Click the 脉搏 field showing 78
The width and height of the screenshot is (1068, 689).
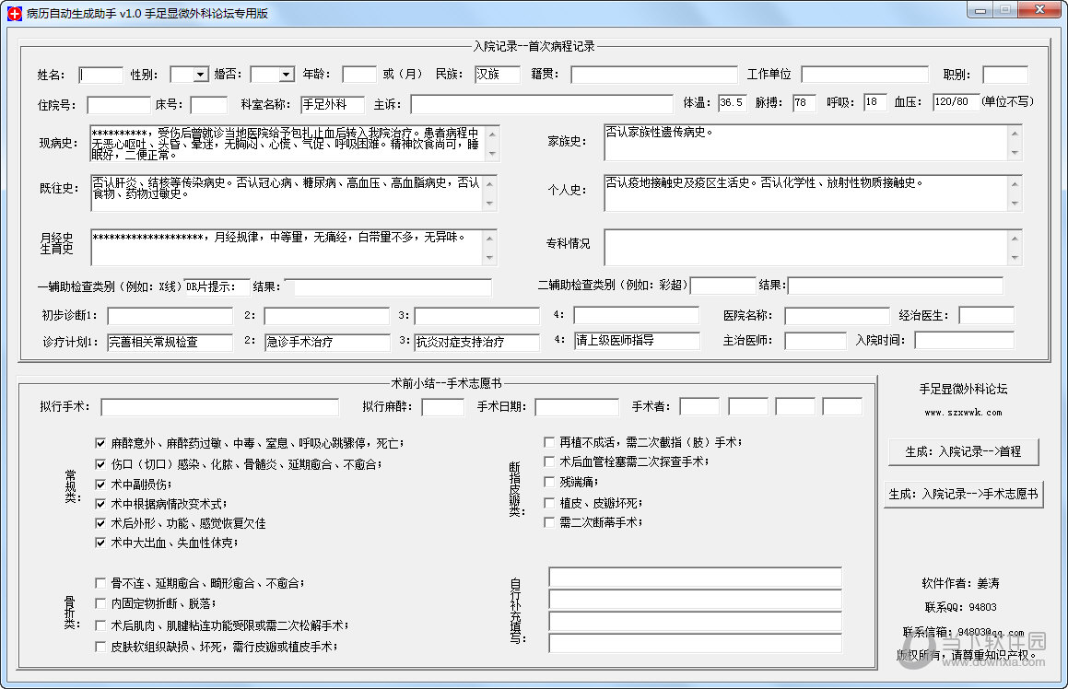coord(804,103)
